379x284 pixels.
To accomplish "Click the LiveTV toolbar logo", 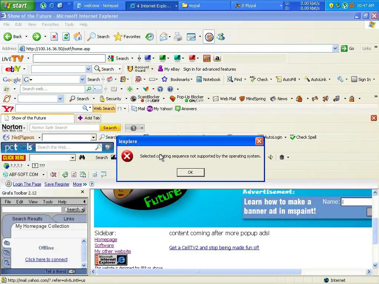I will 13,58.
